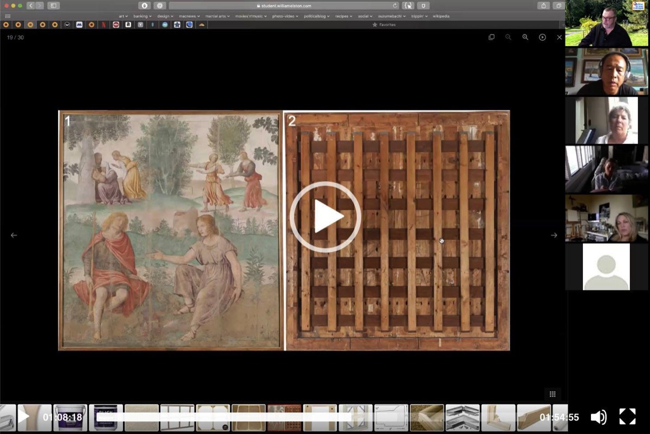Enter fullscreen using the expand icon
The width and height of the screenshot is (650, 434).
point(627,417)
